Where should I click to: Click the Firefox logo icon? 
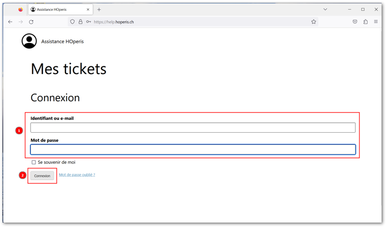[x=21, y=9]
